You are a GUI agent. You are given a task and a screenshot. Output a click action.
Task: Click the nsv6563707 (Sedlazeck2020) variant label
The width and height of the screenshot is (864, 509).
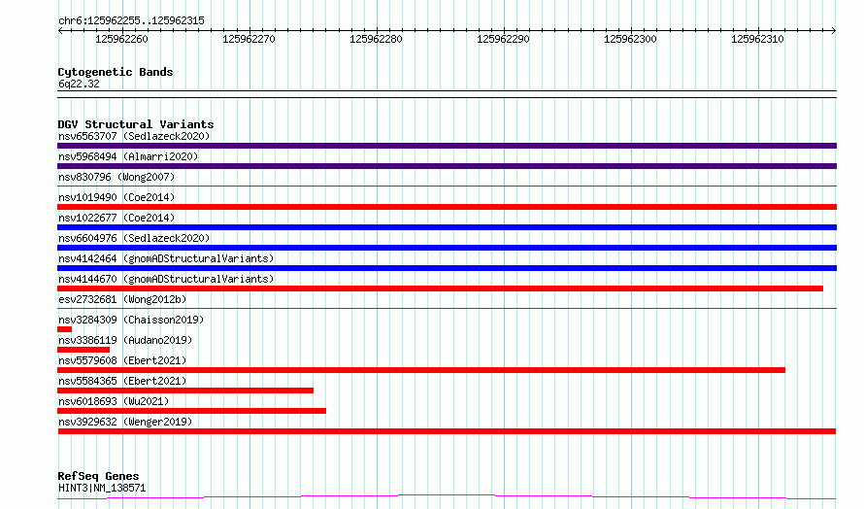[134, 136]
